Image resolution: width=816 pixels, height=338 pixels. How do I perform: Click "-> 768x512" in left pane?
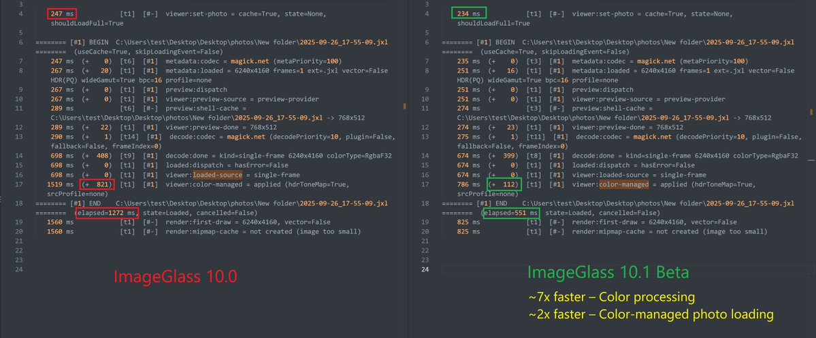[x=347, y=118]
